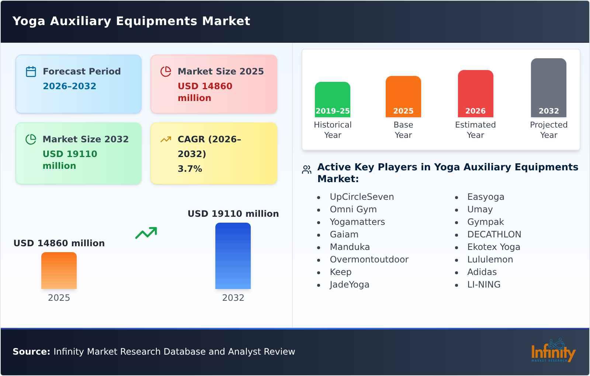Click the pie chart icon on Market Size 2032 card

31,138
